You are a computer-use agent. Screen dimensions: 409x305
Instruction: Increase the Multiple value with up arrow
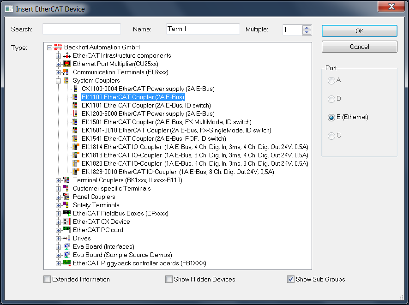(x=307, y=28)
